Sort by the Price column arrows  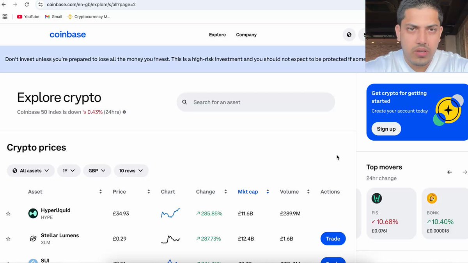pyautogui.click(x=149, y=192)
